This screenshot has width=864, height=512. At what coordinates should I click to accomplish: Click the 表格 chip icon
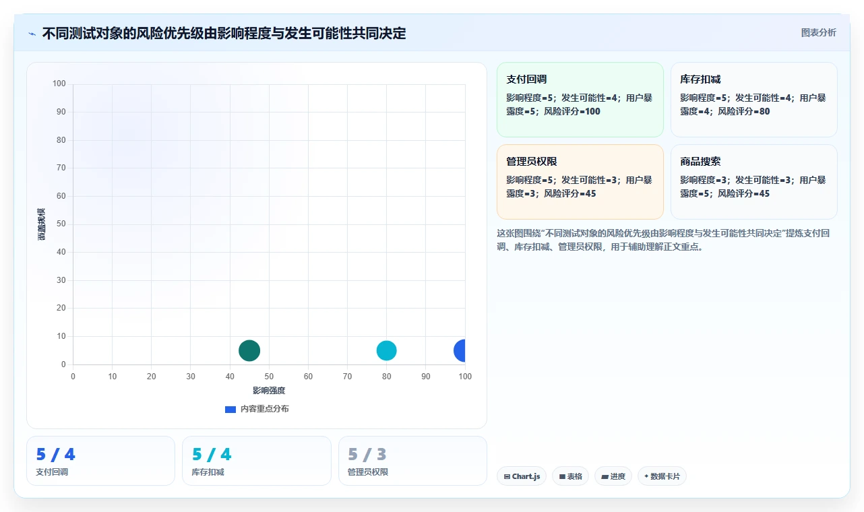(x=562, y=477)
